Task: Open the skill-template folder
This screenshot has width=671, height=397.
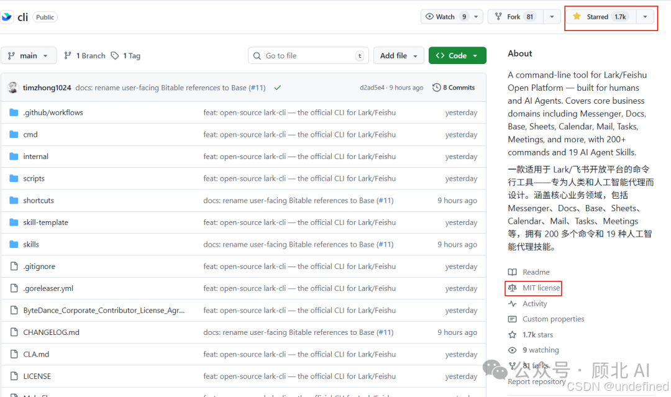Action: pos(46,222)
